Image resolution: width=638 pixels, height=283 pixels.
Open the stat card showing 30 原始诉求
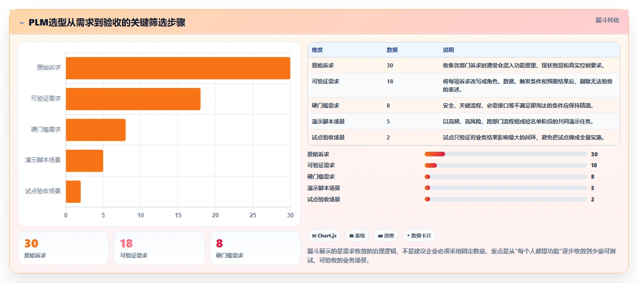pyautogui.click(x=63, y=248)
